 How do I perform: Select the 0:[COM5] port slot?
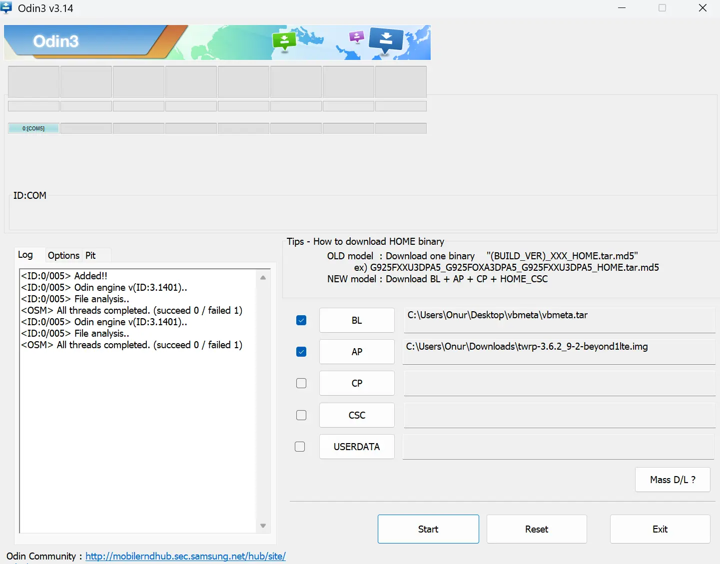tap(33, 128)
